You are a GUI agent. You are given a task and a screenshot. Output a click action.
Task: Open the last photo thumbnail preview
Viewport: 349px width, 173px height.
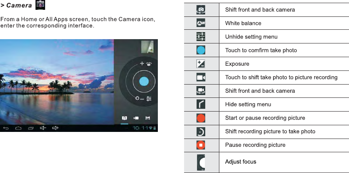tap(147, 46)
